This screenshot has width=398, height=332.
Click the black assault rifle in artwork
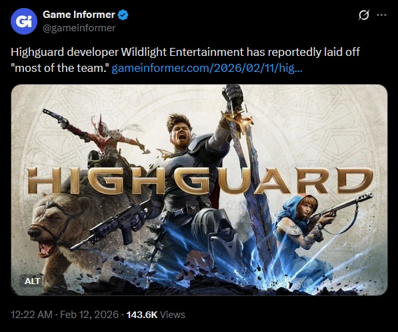click(112, 226)
